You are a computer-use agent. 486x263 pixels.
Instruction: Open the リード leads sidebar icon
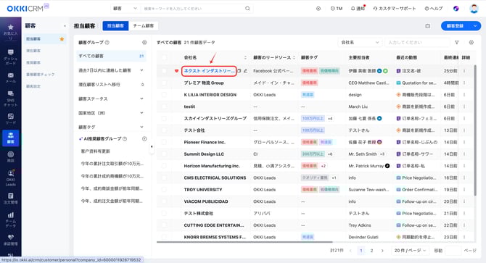point(11,119)
